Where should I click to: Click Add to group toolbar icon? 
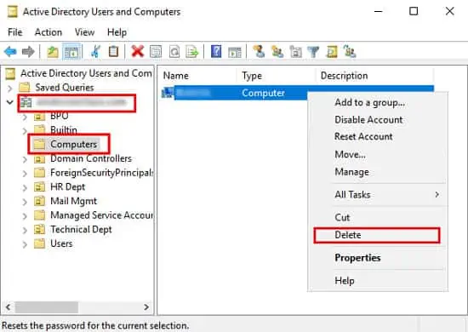click(350, 52)
